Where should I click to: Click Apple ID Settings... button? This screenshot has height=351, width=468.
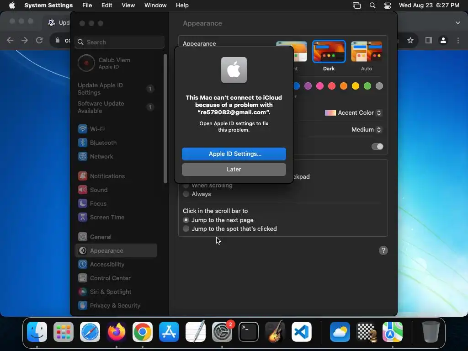click(x=234, y=154)
